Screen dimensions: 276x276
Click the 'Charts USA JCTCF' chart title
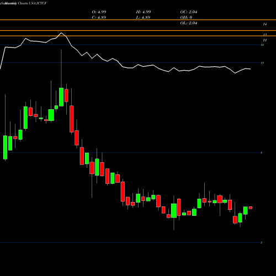tap(33, 3)
